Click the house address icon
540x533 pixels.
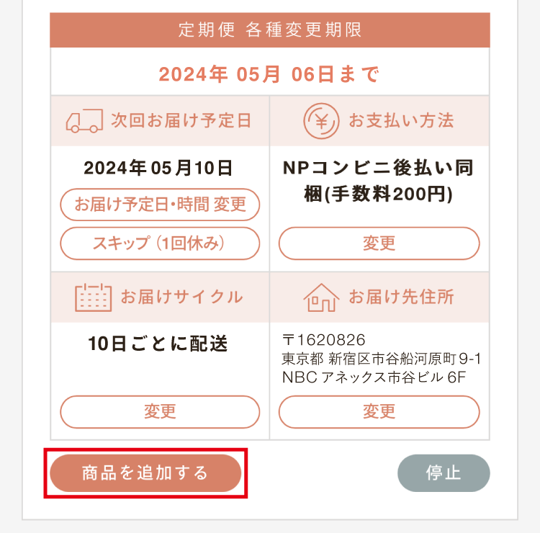[321, 297]
